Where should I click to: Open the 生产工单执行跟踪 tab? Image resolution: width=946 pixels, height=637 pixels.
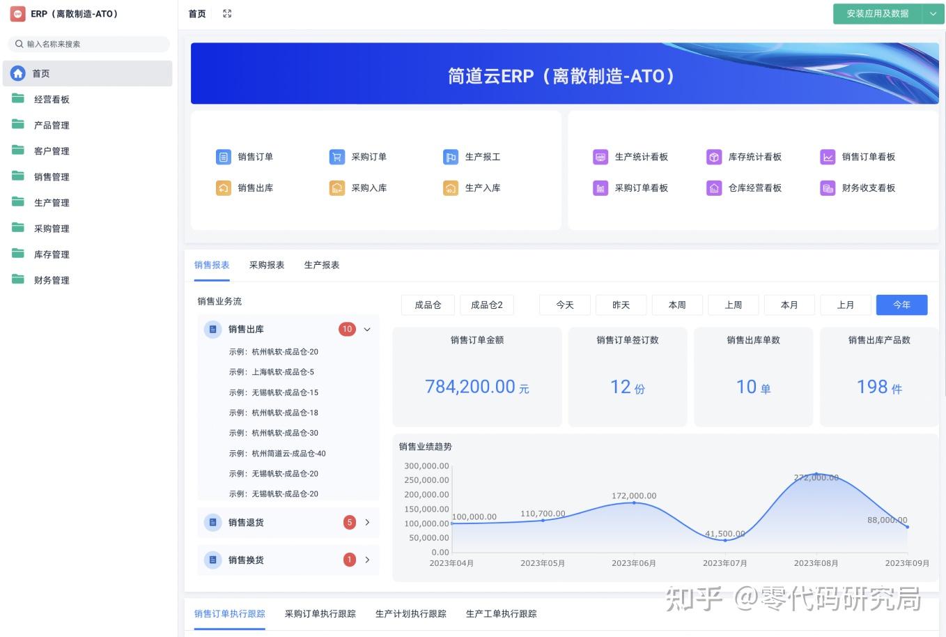coord(500,614)
